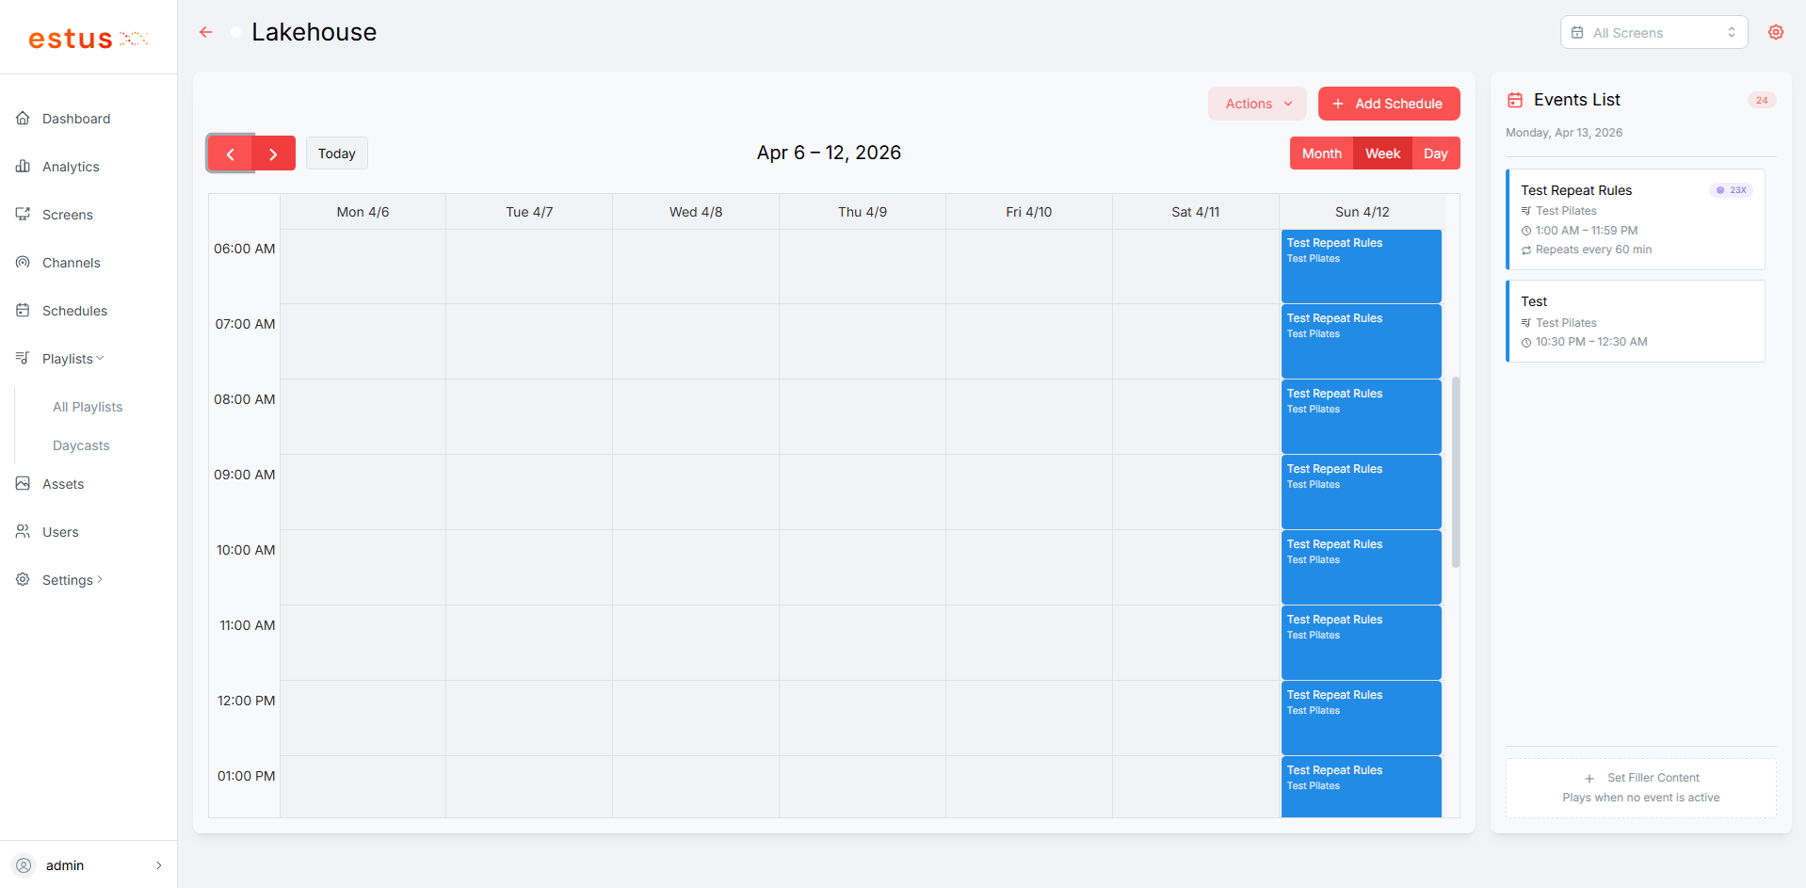Click the Playlists music list icon
Screen dimensions: 1806x888
click(x=23, y=358)
